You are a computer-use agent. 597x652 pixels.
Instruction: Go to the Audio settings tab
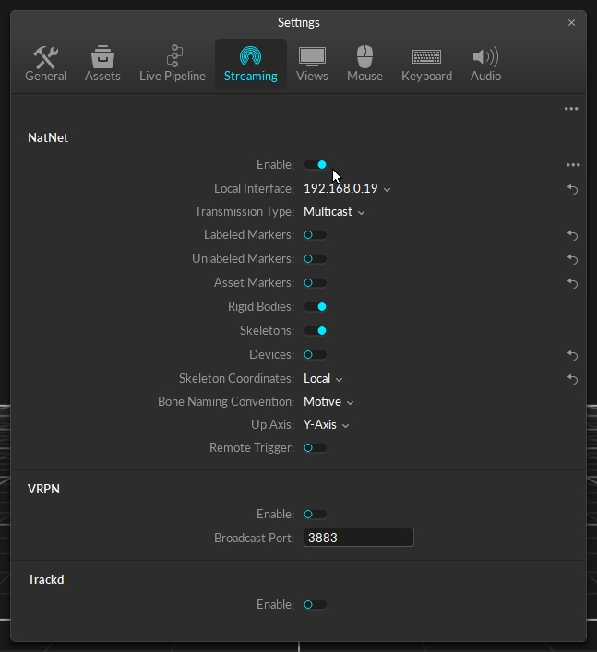pos(485,64)
